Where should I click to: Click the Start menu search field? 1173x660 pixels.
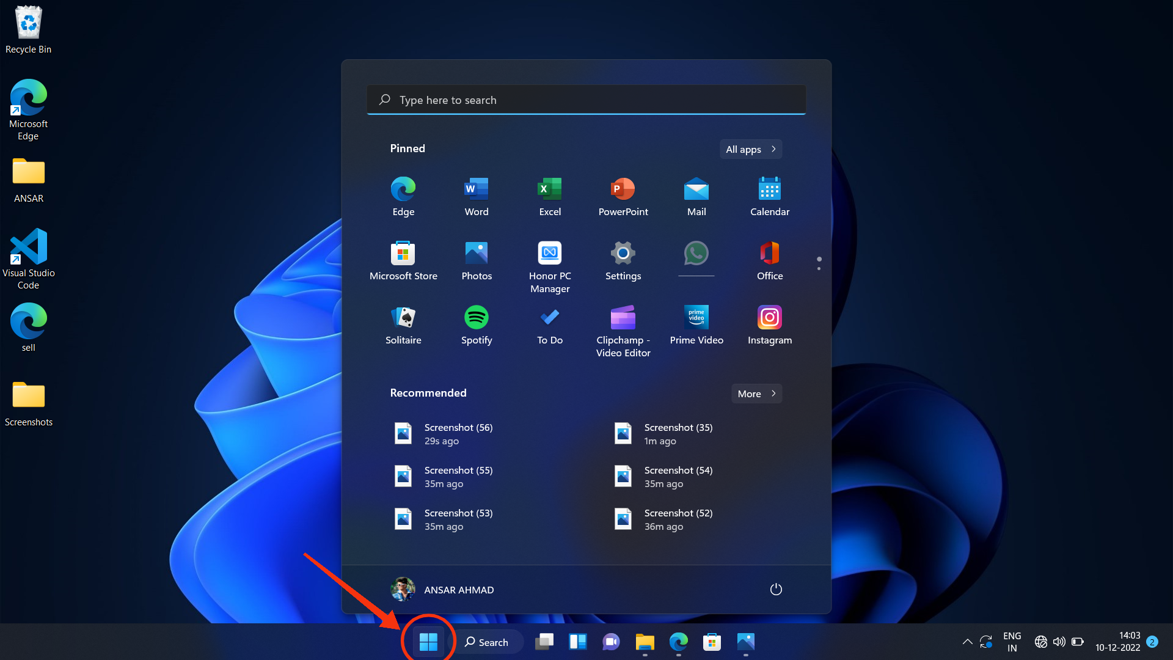click(x=586, y=100)
